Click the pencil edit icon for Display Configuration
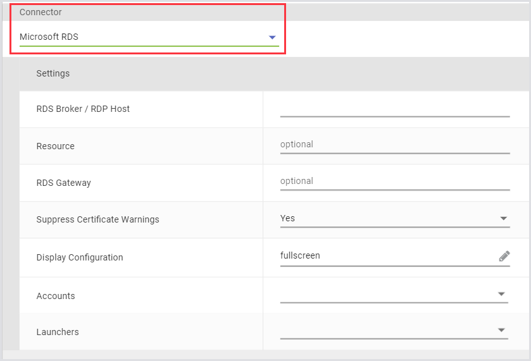This screenshot has width=531, height=361. (504, 256)
